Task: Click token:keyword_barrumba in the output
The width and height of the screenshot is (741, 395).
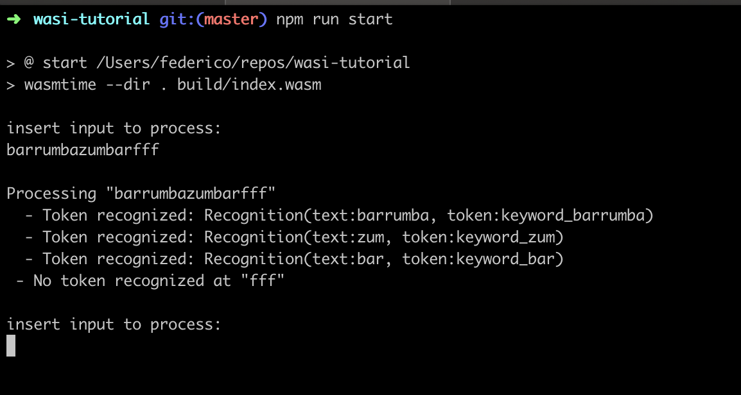Action: click(546, 215)
